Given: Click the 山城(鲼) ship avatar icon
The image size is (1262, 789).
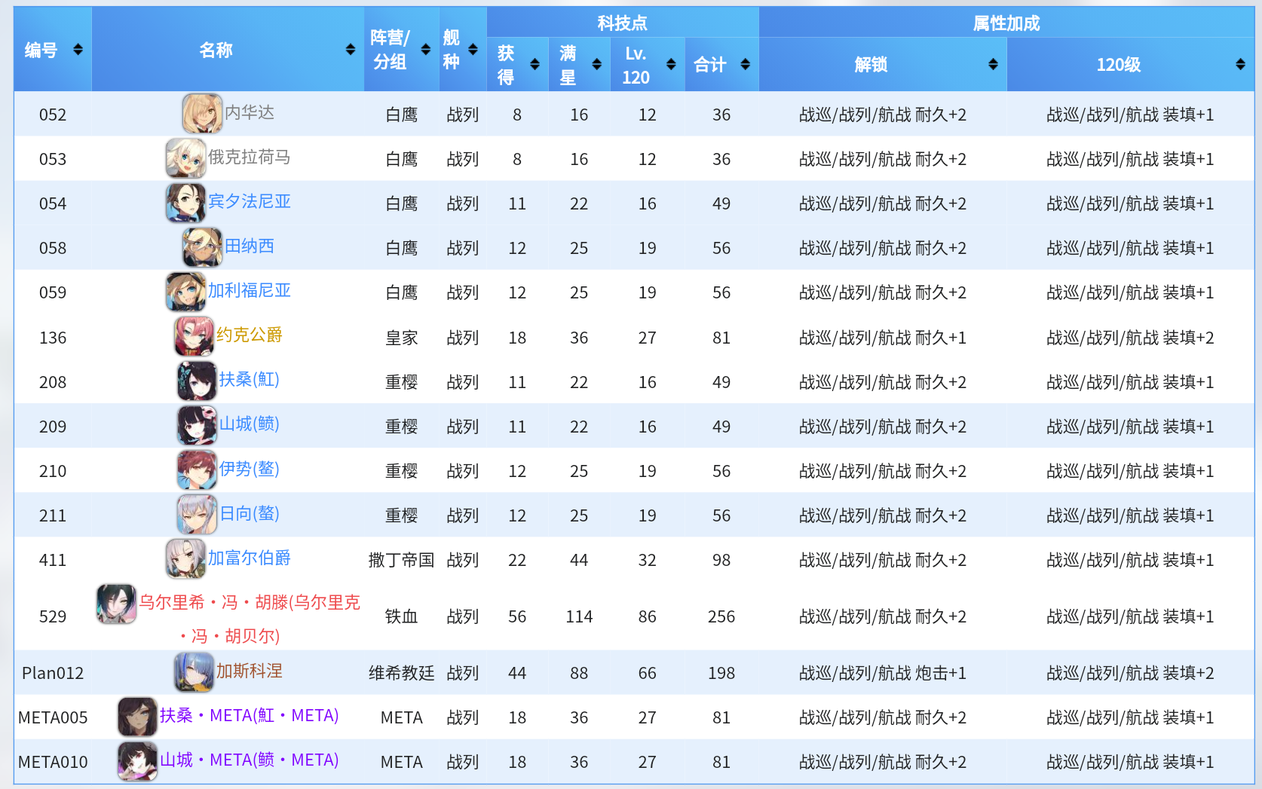Looking at the screenshot, I should point(197,424).
